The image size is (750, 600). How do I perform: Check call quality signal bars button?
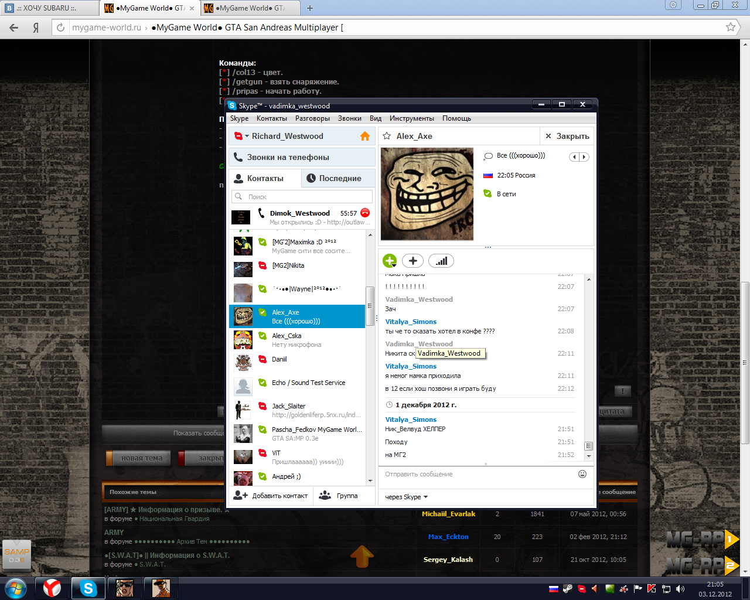[x=441, y=261]
